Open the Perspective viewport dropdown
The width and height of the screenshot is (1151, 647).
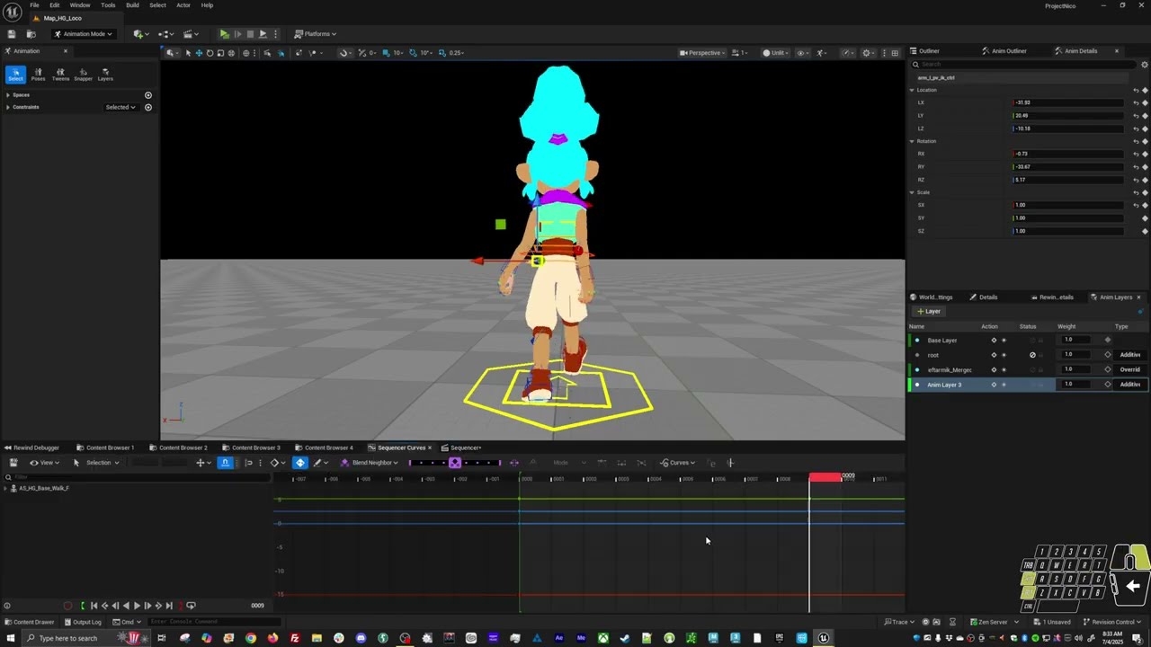(x=701, y=53)
